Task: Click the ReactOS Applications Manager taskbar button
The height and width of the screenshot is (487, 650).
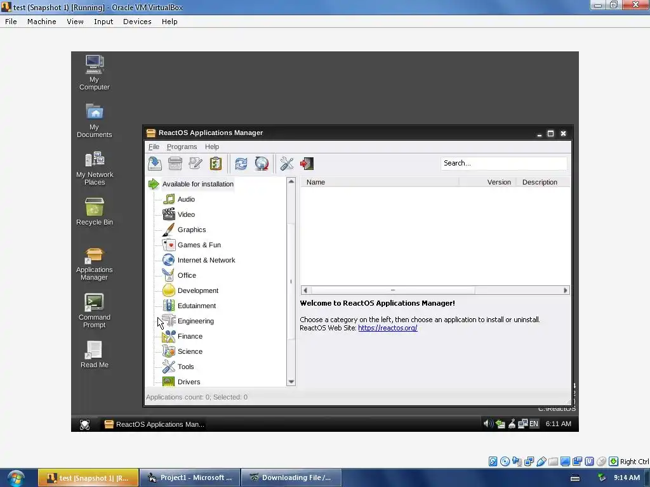Action: coord(154,424)
